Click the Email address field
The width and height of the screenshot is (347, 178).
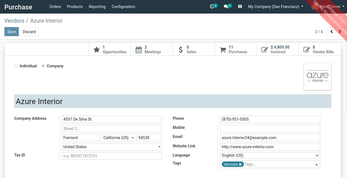(x=270, y=138)
